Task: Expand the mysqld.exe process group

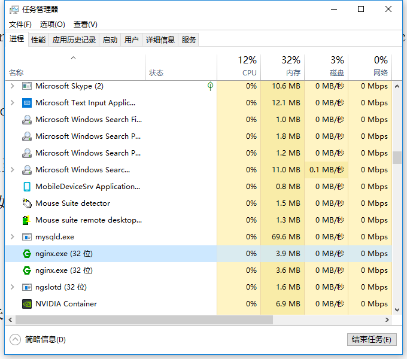Action: point(12,237)
